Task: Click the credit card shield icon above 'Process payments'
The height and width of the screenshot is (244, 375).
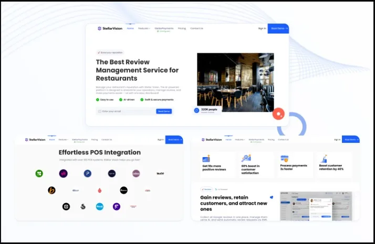Action: click(x=284, y=158)
